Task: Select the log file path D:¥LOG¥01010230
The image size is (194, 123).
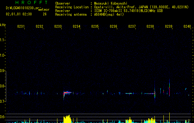Action: (23, 8)
